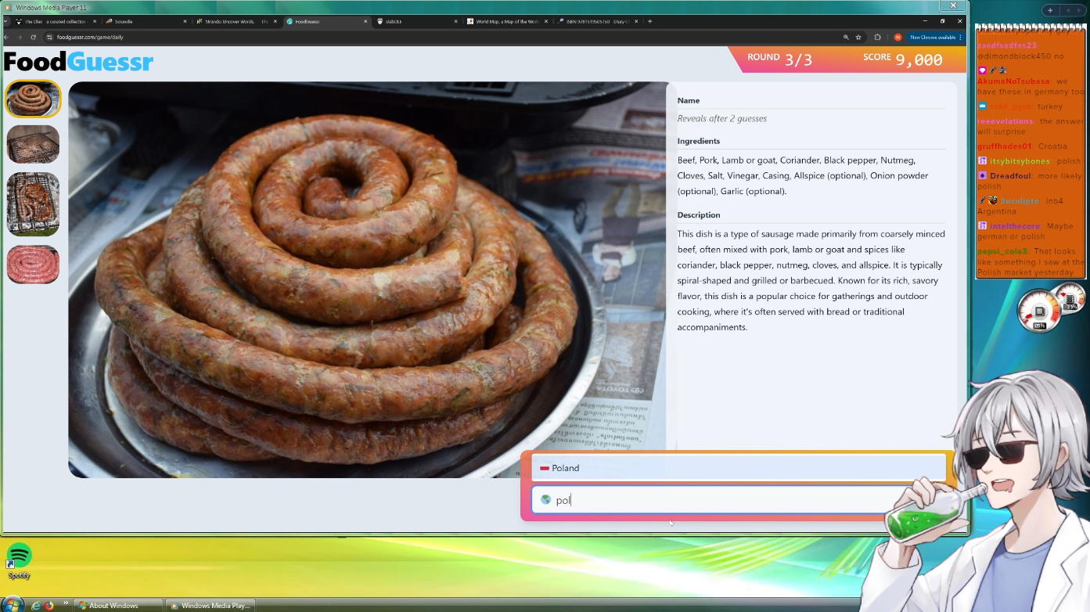The width and height of the screenshot is (1090, 612).
Task: Launch Firefox from the quick launch bar
Action: point(49,605)
